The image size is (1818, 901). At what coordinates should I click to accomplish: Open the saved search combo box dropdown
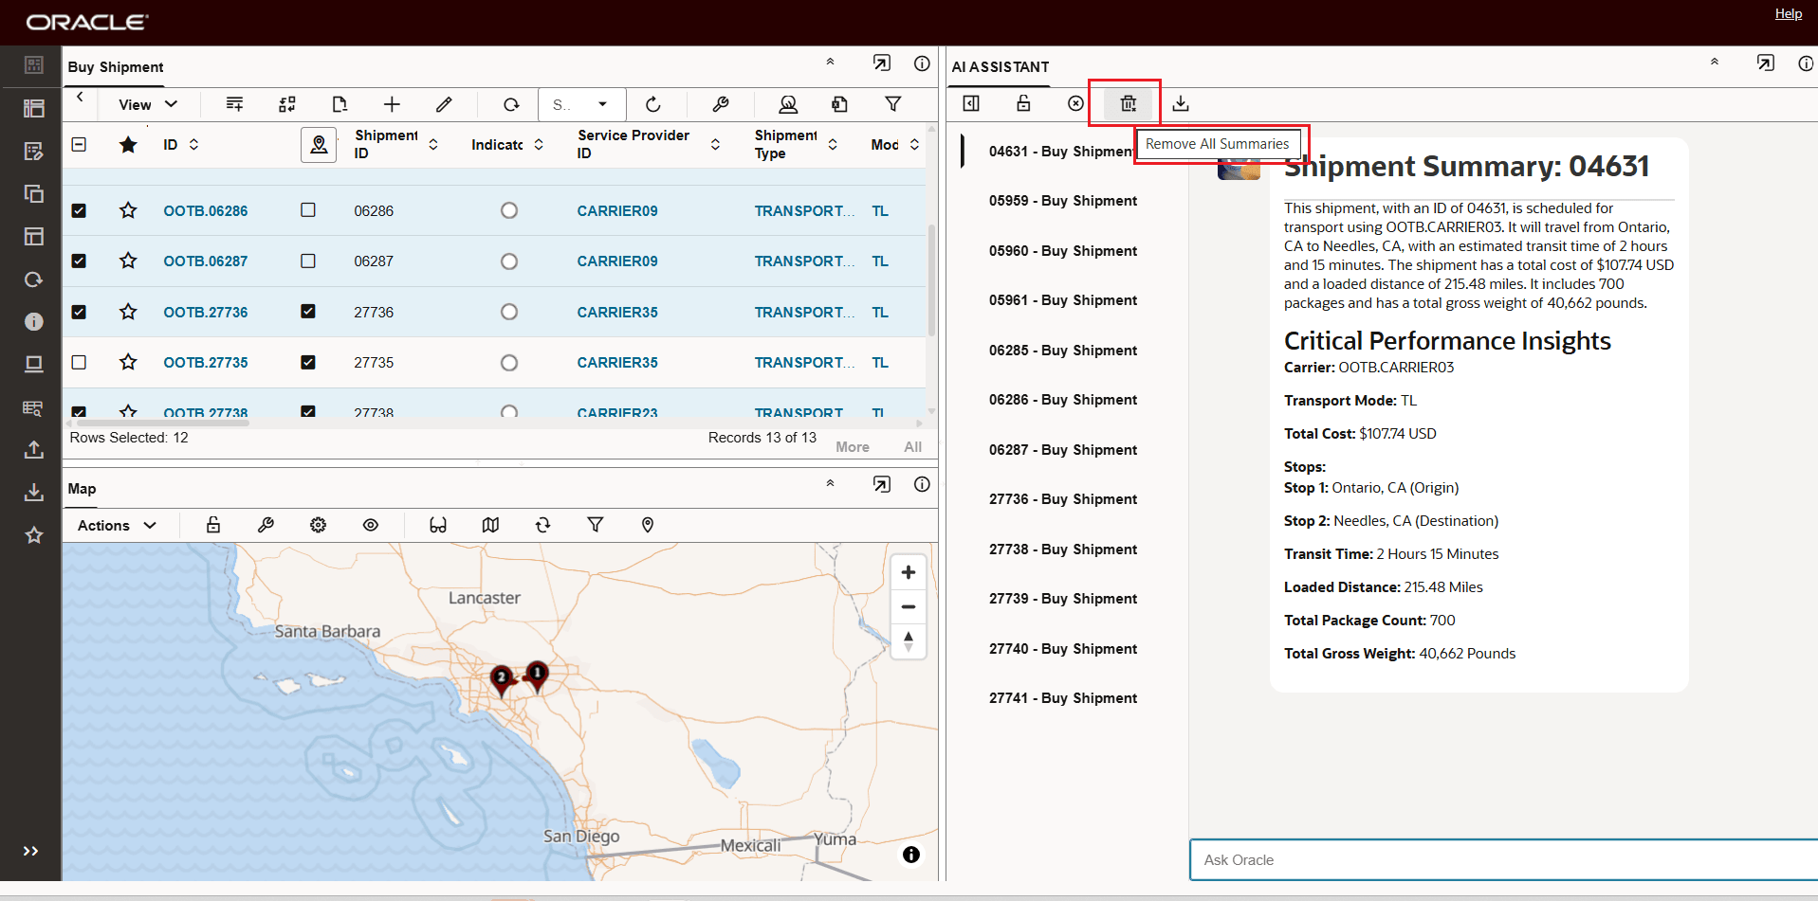(x=602, y=104)
